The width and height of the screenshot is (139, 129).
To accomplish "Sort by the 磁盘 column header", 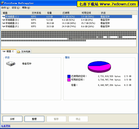I will click(16, 13).
